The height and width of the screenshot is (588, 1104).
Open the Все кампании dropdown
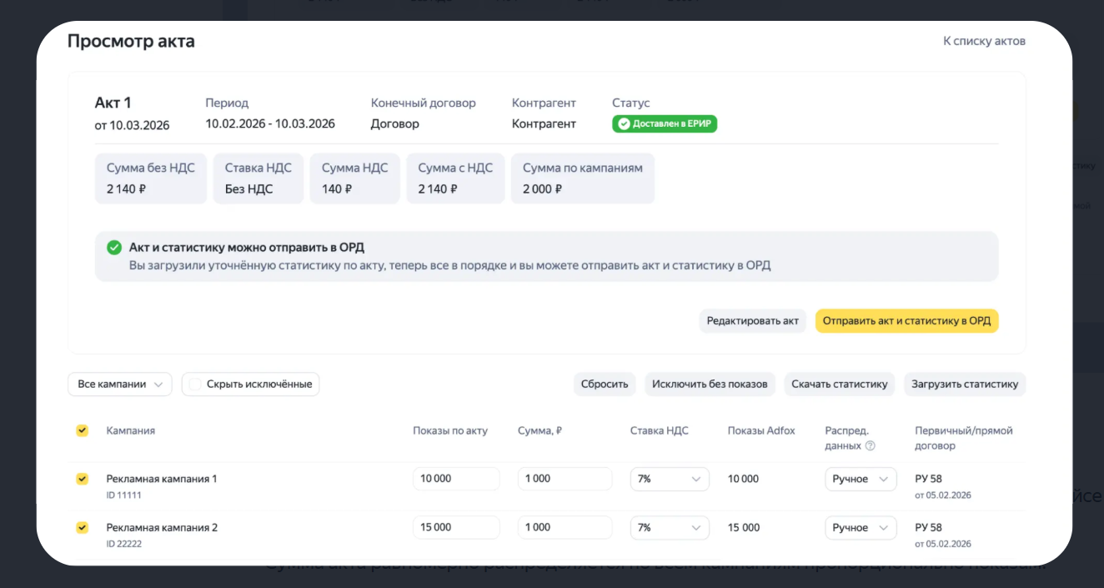tap(119, 384)
